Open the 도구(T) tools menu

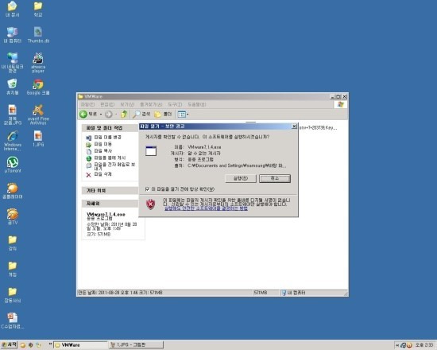tap(175, 104)
